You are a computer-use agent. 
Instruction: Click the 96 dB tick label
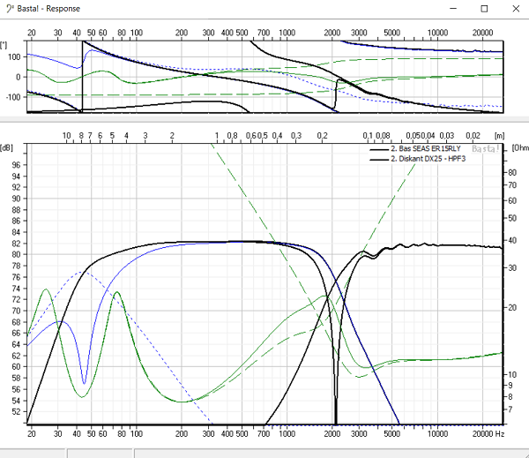click(x=16, y=165)
